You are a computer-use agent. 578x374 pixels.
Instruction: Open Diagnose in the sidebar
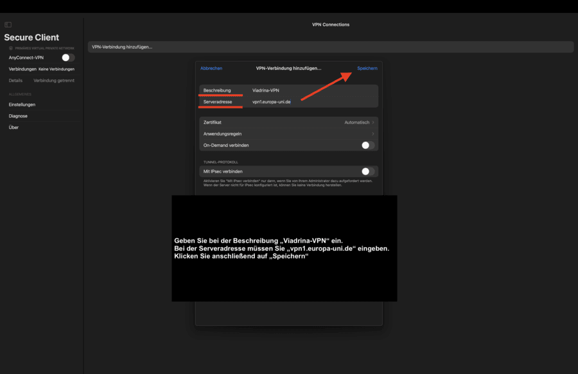click(18, 116)
